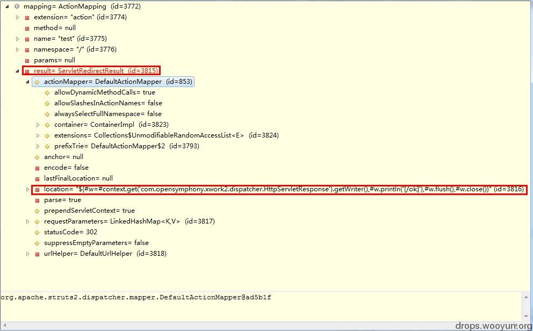
Task: Click the diamond icon beside statusCode
Action: point(37,233)
